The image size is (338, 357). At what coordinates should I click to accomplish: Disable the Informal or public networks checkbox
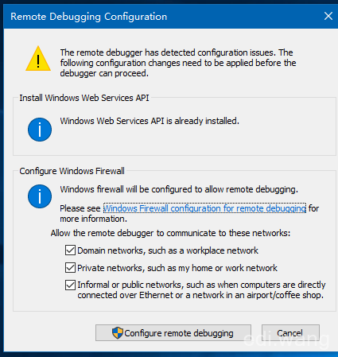[70, 285]
